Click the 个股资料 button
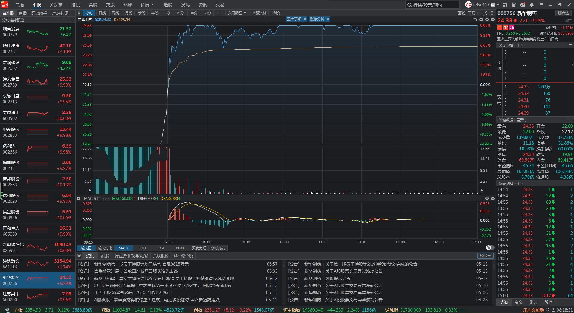Image resolution: width=574 pixels, height=313 pixels. 259,13
